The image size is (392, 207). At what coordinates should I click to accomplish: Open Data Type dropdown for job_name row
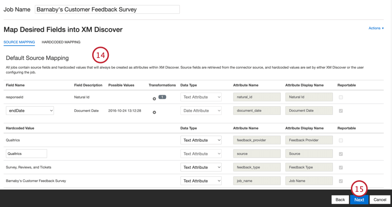click(201, 181)
